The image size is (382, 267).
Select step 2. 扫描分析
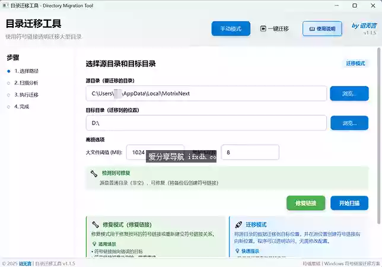pos(26,83)
